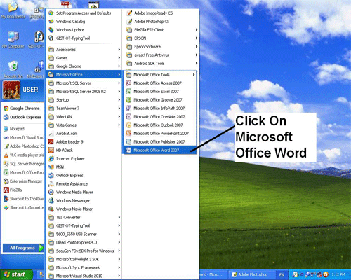Viewport: 351px width, 280px height.
Task: Click the Microsoft SQL Server 2008 R2 entry
Action: [x=84, y=92]
